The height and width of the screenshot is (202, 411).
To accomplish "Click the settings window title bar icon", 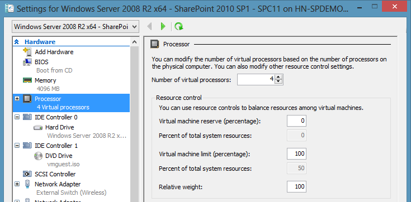I will 10,8.
